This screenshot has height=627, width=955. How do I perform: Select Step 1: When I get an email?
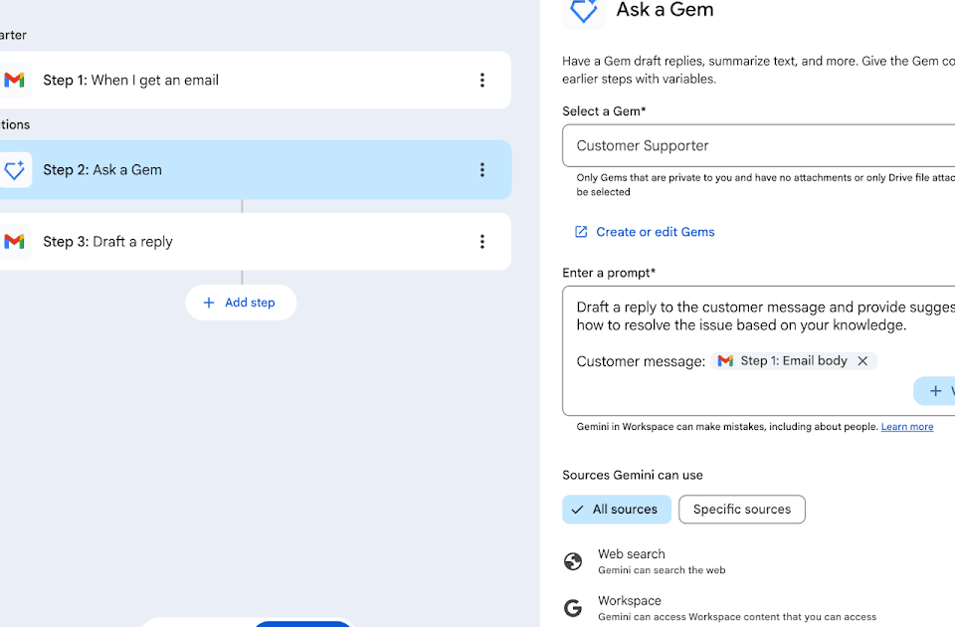click(x=249, y=81)
